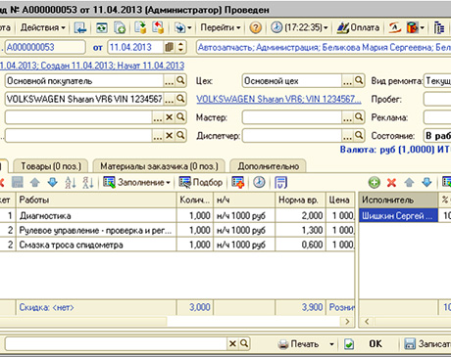Screen dimensions: 451x357
Task: Click executor table scroll left arrow
Action: [367, 322]
